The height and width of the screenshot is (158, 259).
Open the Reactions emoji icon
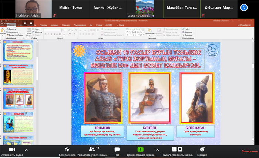point(202,149)
